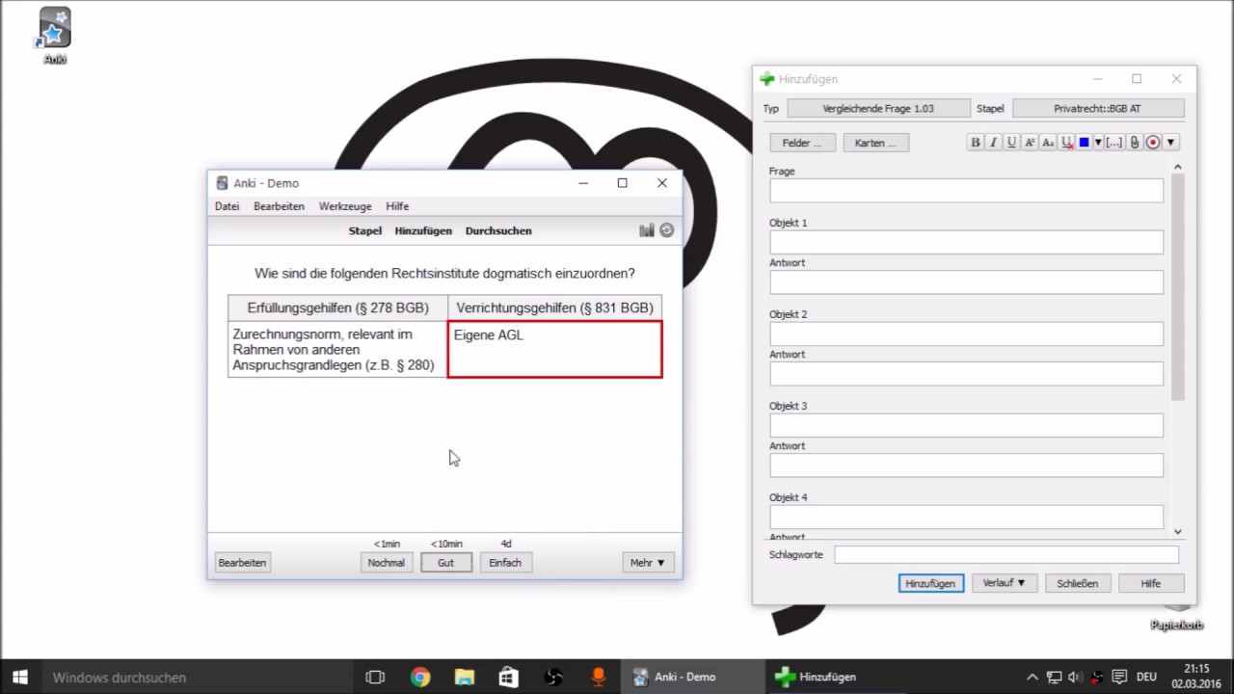Click into the Objekt 3 field
The image size is (1234, 694).
966,425
